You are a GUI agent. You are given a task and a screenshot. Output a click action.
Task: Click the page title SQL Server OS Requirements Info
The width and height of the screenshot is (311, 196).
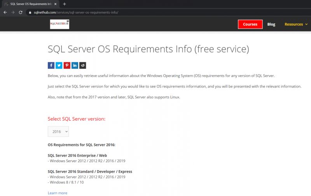point(149,49)
